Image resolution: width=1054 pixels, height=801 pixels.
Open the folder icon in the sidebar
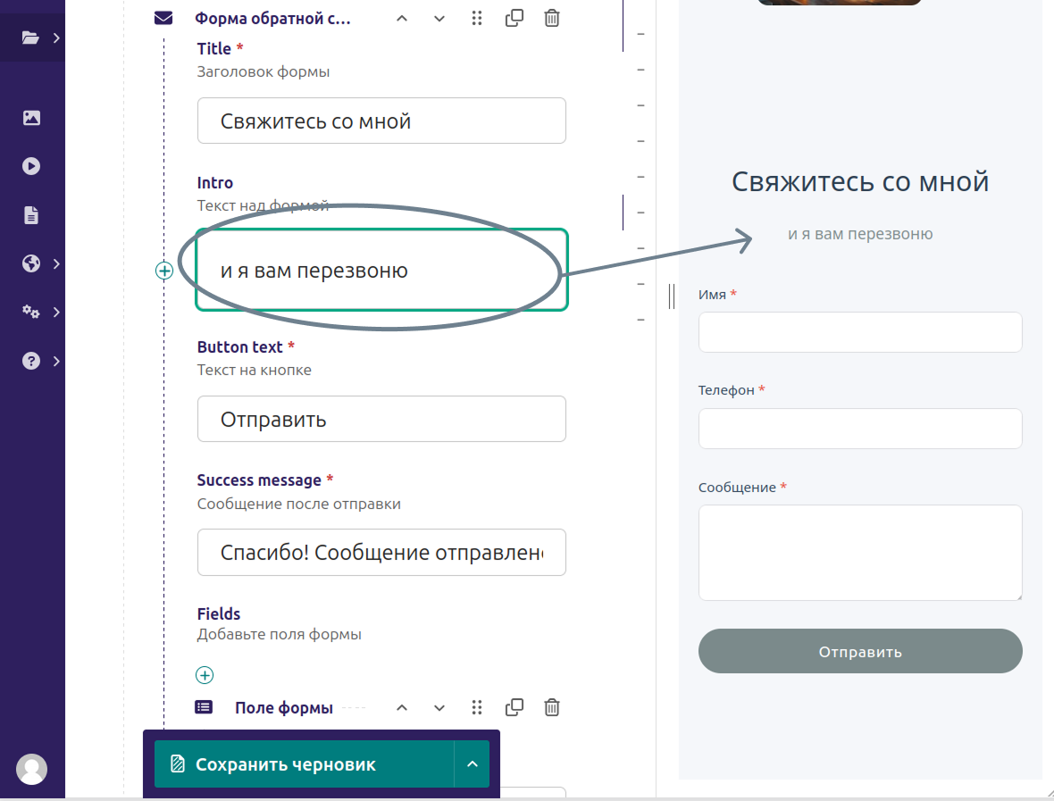[x=30, y=38]
